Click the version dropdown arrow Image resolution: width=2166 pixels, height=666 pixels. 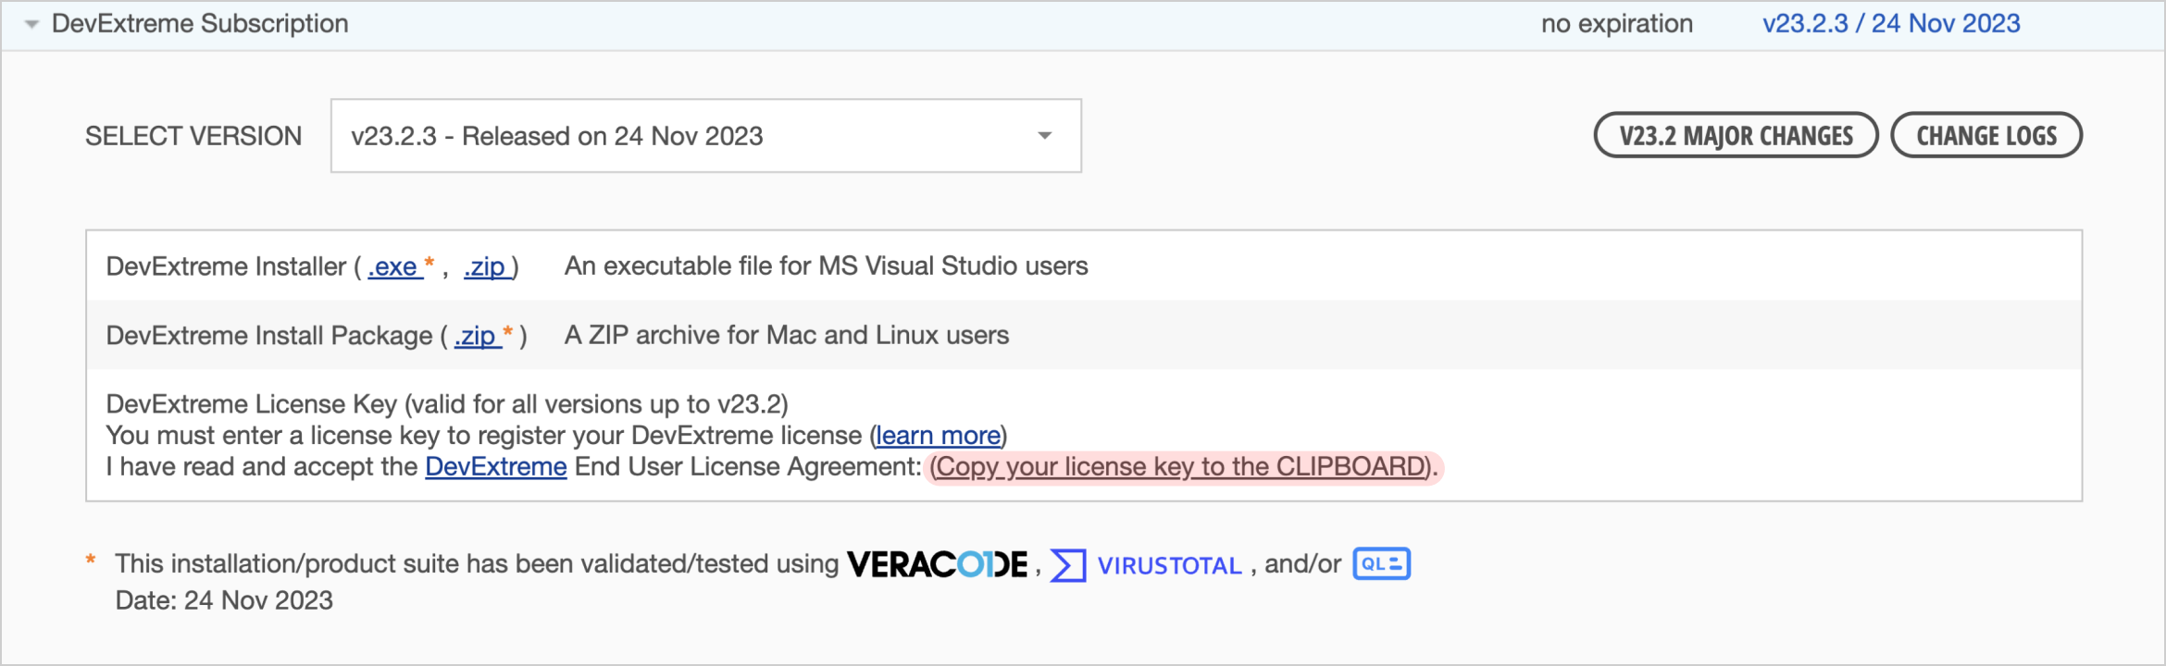coord(1045,136)
